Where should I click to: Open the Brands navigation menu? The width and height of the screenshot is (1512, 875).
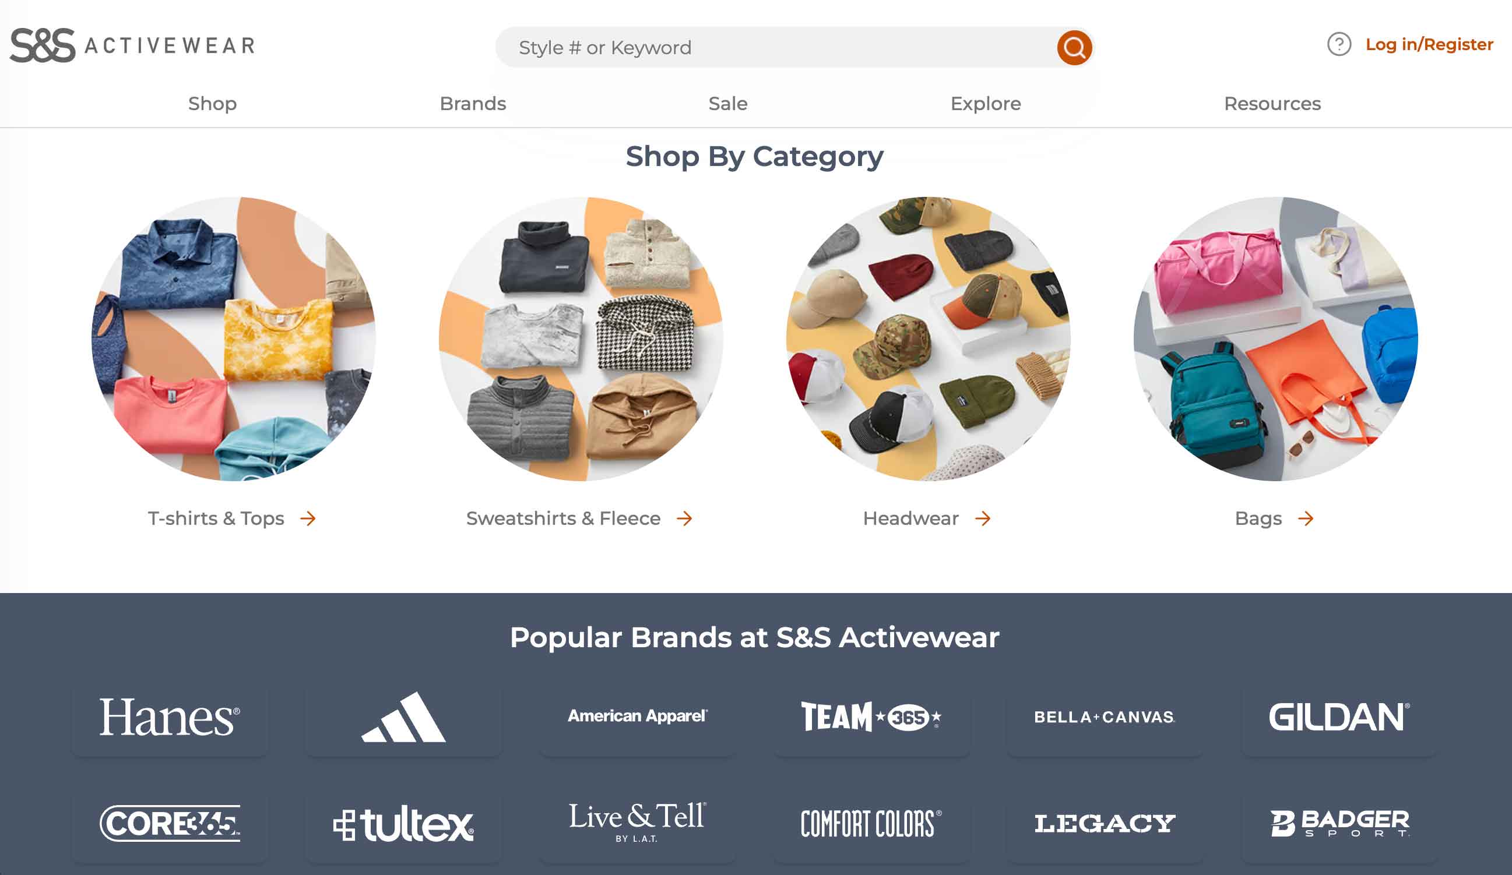point(473,104)
